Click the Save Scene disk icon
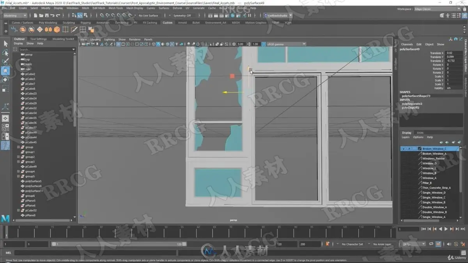Image resolution: width=468 pixels, height=263 pixels. (47, 16)
